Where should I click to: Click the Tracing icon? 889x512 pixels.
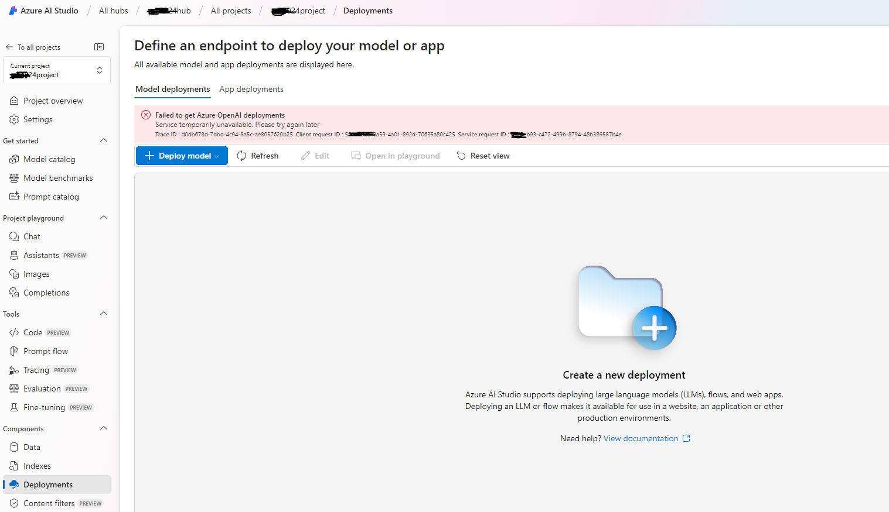click(x=14, y=370)
